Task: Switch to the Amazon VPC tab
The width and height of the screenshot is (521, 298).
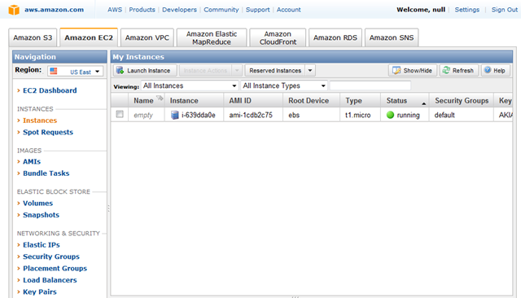Action: [147, 37]
